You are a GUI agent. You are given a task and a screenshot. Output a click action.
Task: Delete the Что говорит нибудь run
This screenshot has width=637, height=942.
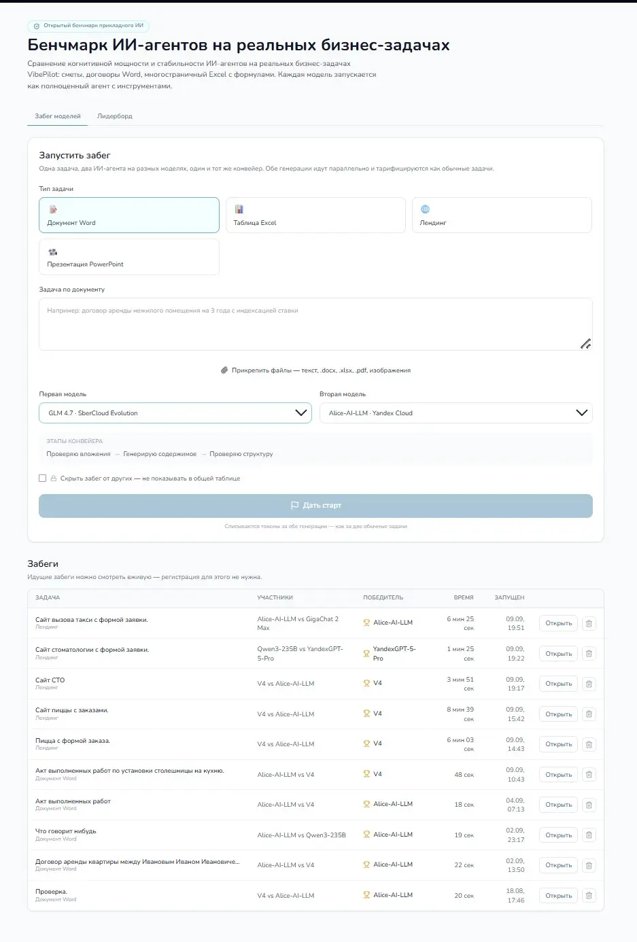[x=589, y=835]
